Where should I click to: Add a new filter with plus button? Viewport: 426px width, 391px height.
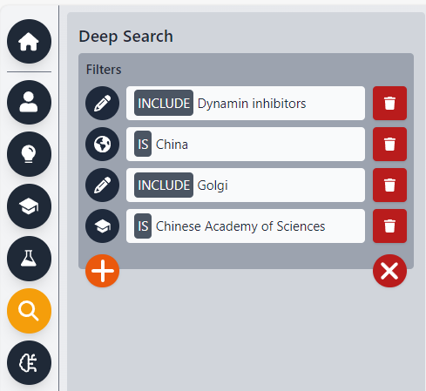click(102, 271)
